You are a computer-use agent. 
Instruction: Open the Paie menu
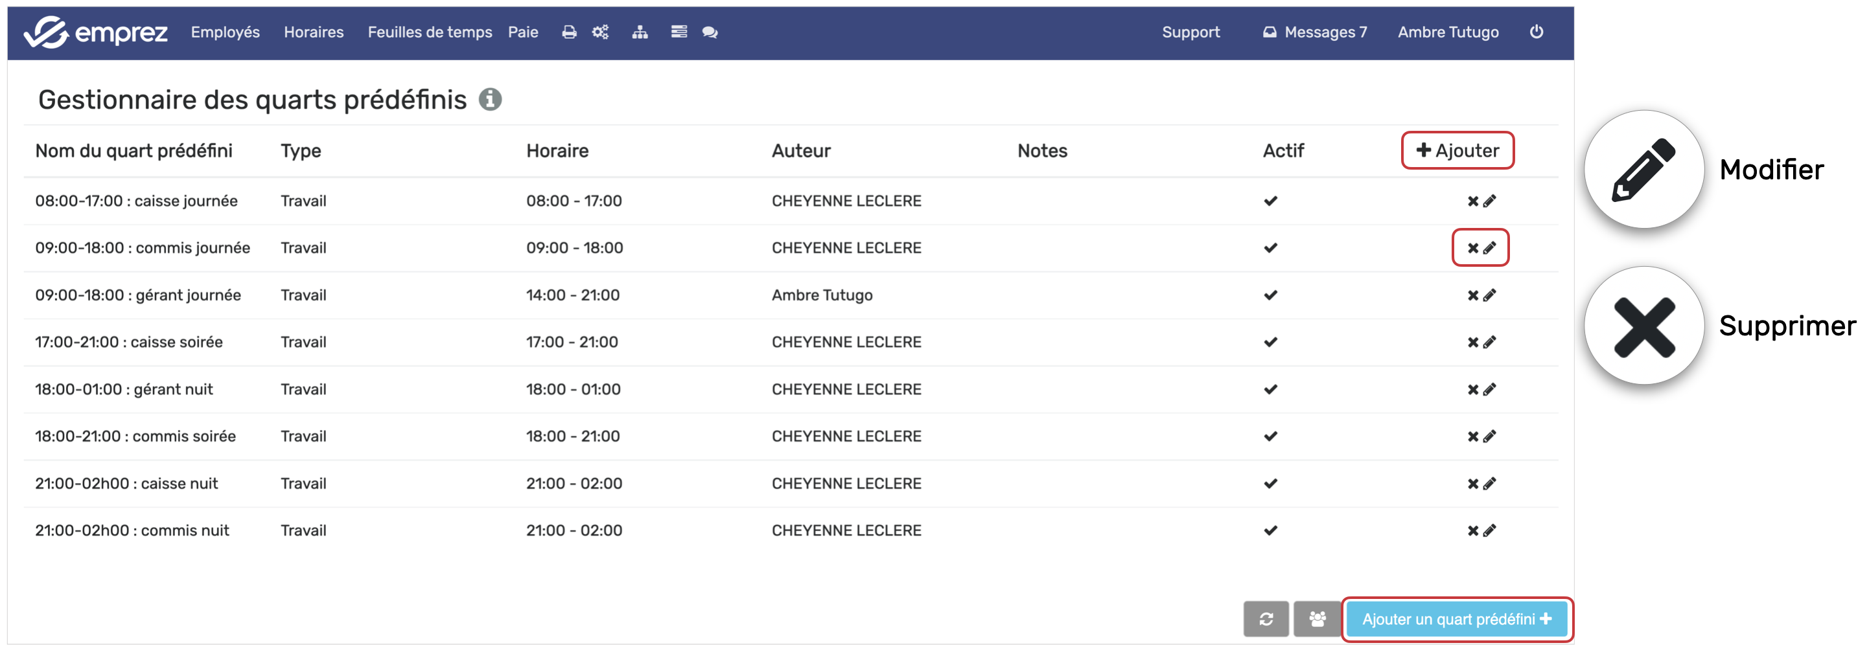pos(522,32)
